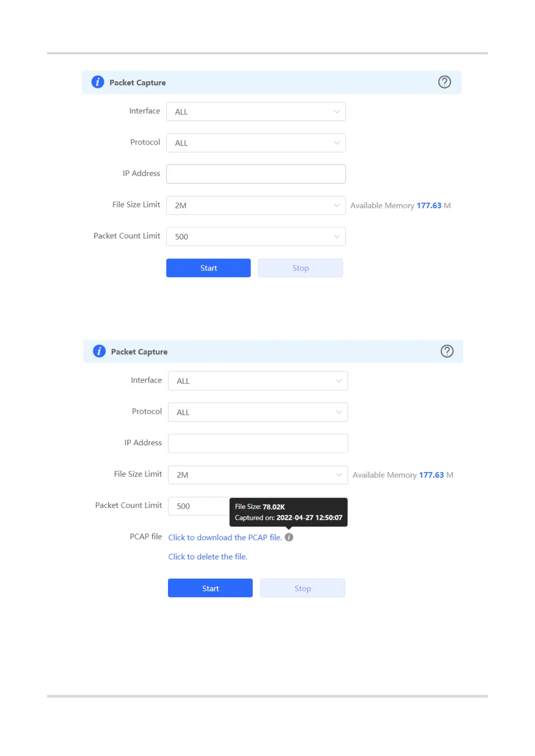The width and height of the screenshot is (535, 756).
Task: Click the help icon in upper Packet Capture header
Action: pos(444,82)
